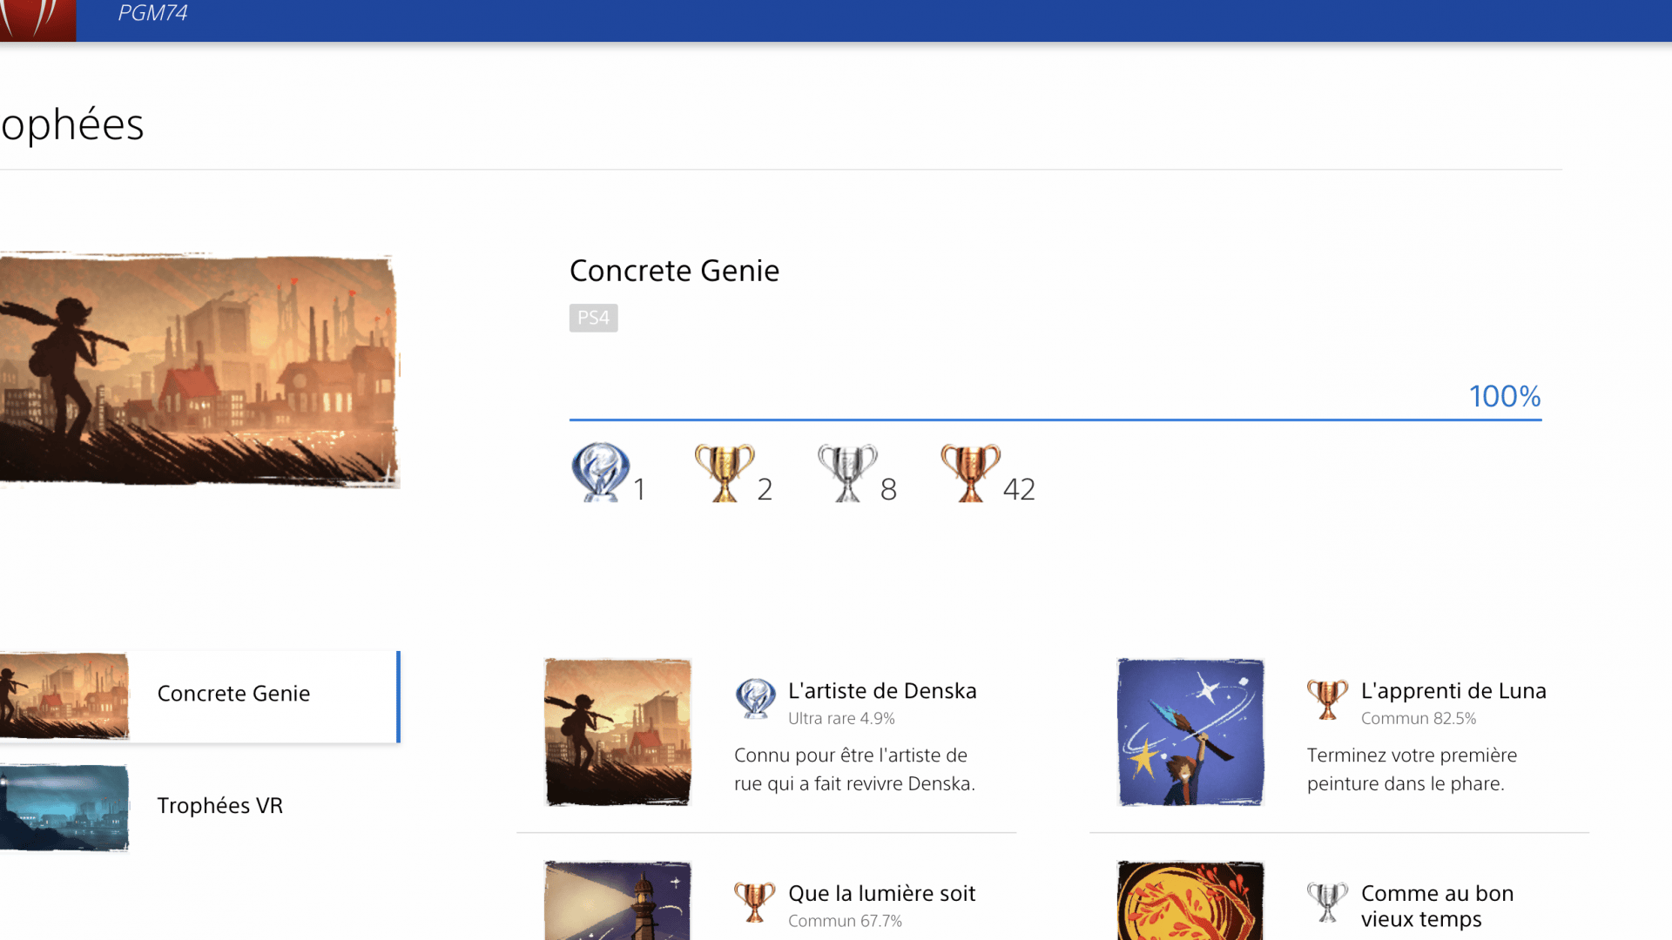Image resolution: width=1672 pixels, height=940 pixels.
Task: Click the Concrete Genie cover artwork
Action: click(199, 370)
